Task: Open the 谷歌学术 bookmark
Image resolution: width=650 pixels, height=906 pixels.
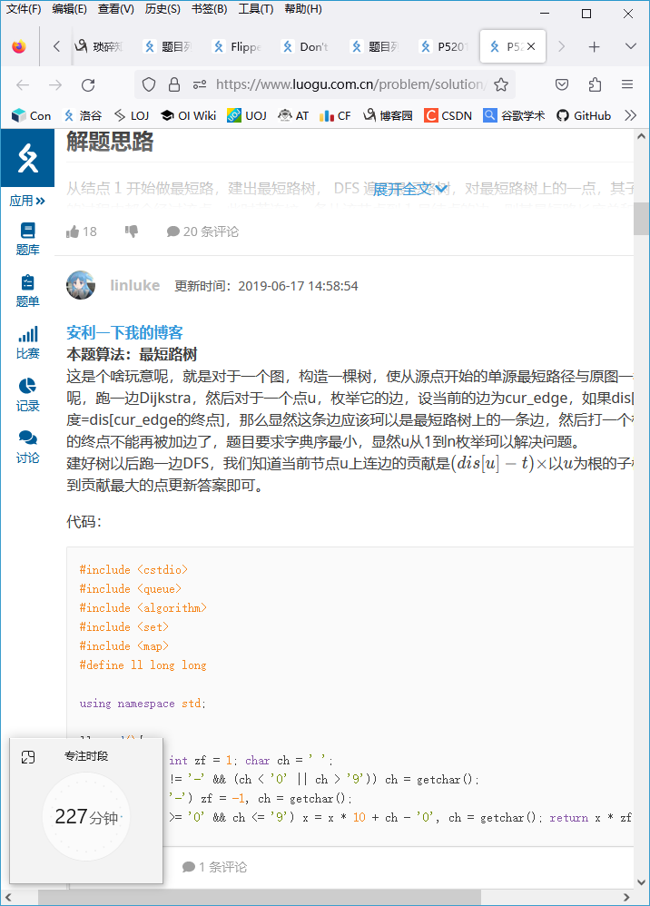Action: click(514, 115)
